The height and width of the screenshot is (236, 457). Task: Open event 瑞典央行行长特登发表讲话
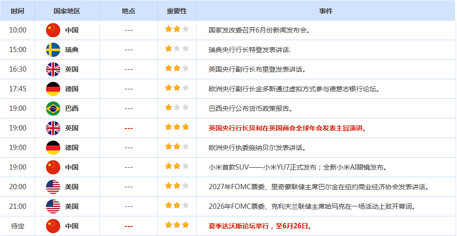pyautogui.click(x=250, y=50)
